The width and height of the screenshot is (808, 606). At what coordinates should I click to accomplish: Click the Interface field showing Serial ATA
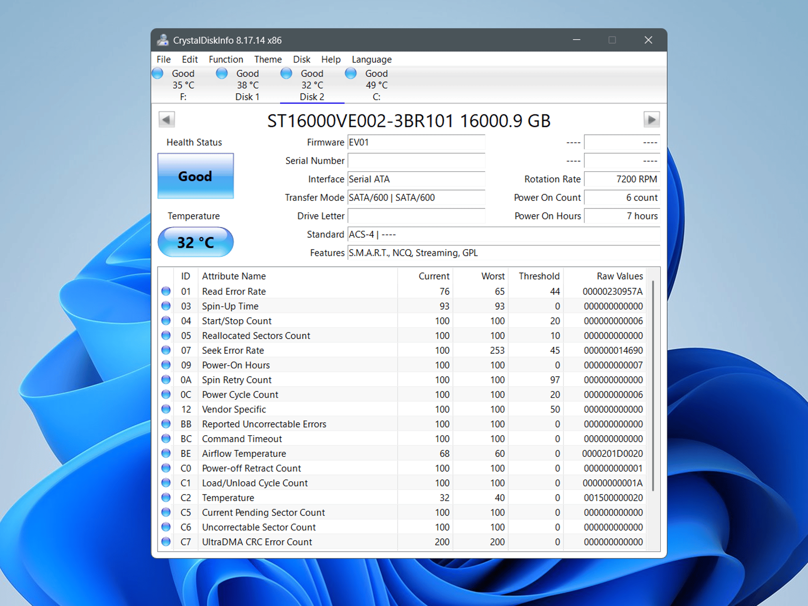click(416, 179)
